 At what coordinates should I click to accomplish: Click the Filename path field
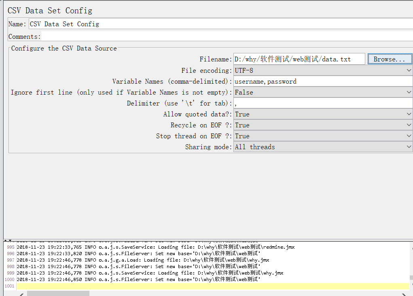click(299, 59)
